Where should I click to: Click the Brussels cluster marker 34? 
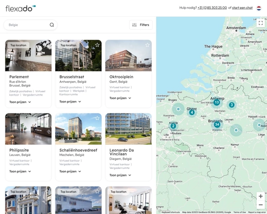pyautogui.click(x=217, y=124)
